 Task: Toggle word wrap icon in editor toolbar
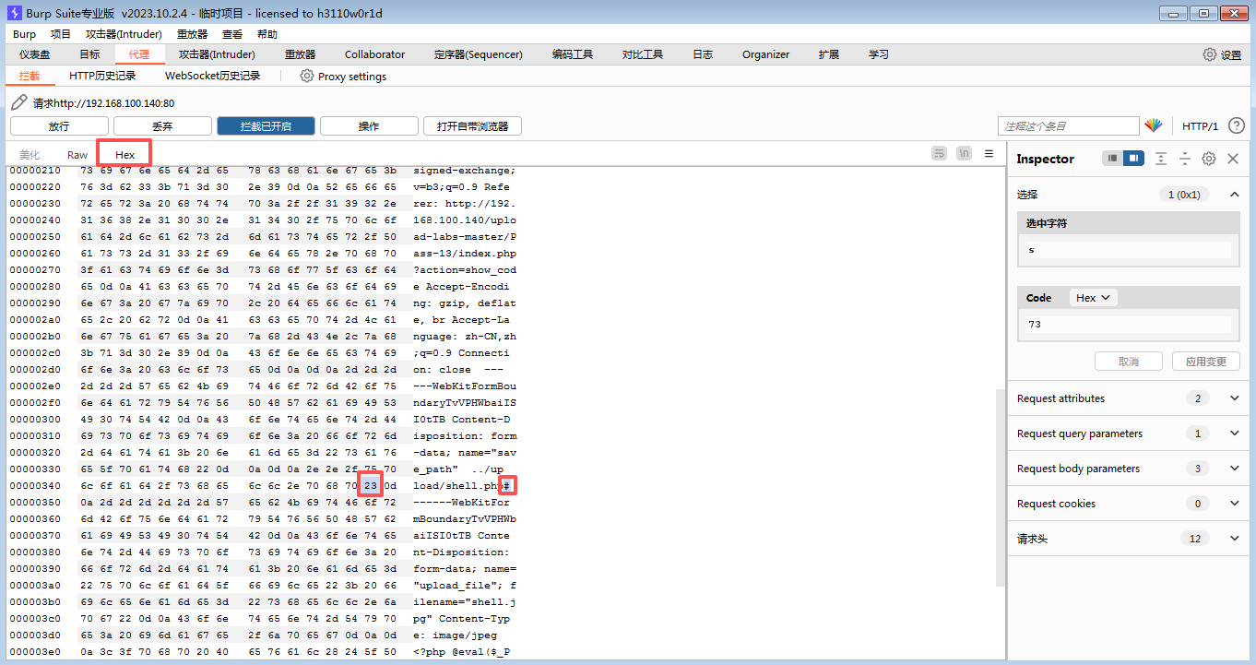(x=939, y=153)
